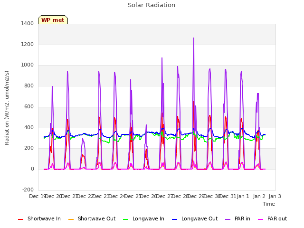Toggle the Longwave In legend entry
Screen dimensions: 304x228
(143, 218)
